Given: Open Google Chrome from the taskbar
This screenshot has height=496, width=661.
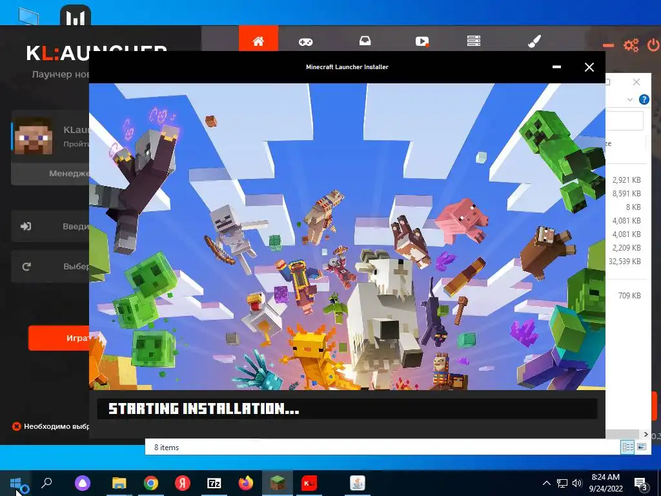Looking at the screenshot, I should click(151, 483).
